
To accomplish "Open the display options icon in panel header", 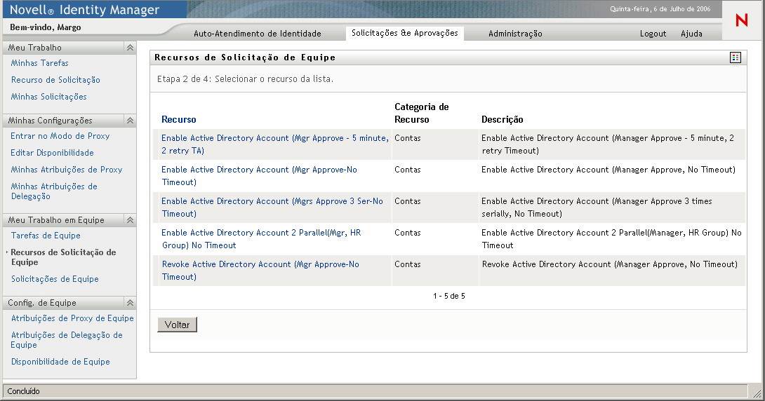I will click(736, 57).
